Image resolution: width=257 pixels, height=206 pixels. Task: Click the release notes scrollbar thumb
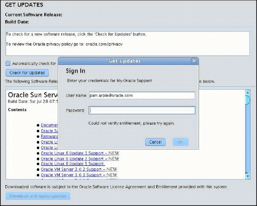[248, 100]
